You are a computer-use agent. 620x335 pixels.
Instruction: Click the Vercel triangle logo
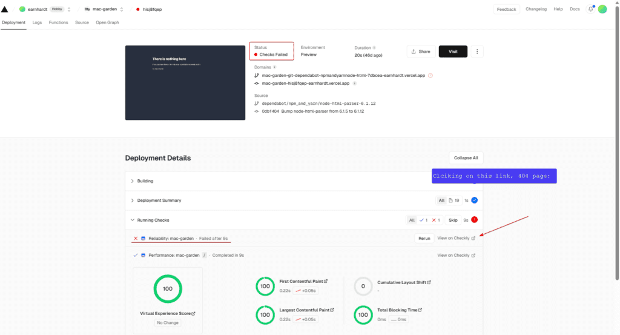5,9
